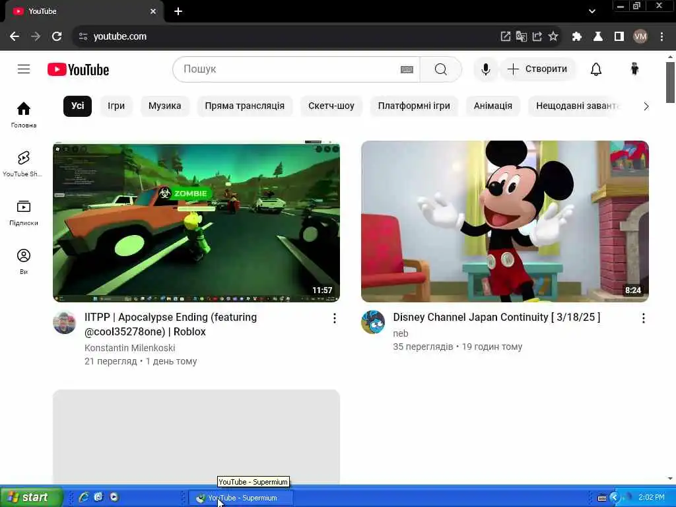Open the Ви section in sidebar
This screenshot has height=507, width=676.
pyautogui.click(x=24, y=261)
